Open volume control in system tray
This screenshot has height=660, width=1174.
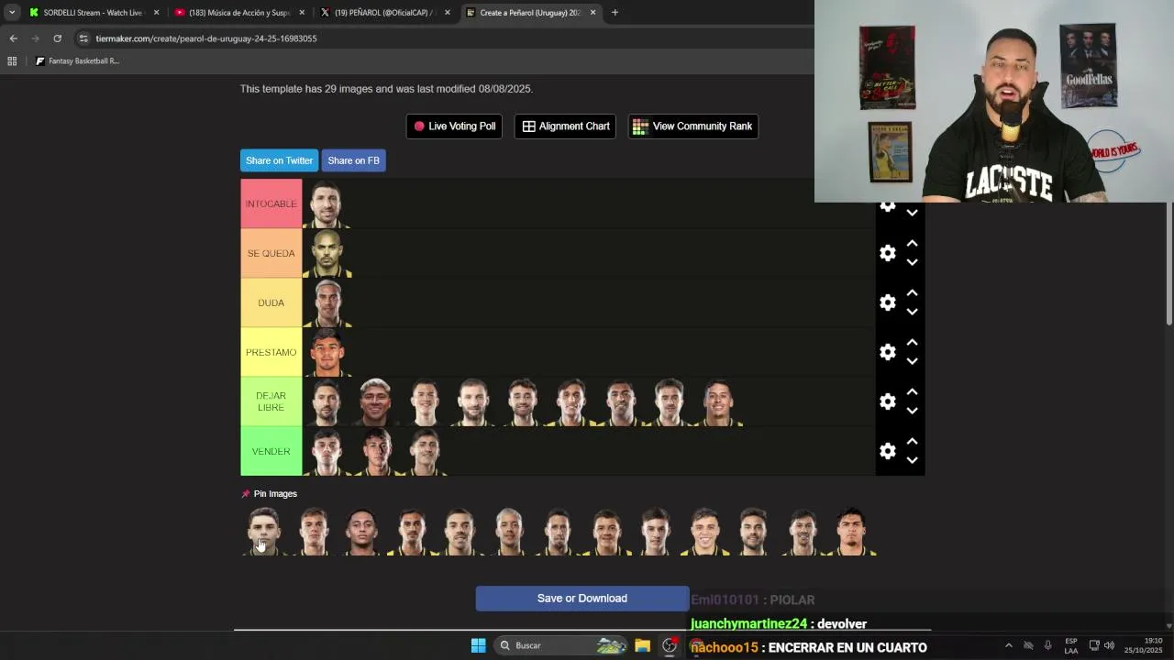tap(1110, 645)
